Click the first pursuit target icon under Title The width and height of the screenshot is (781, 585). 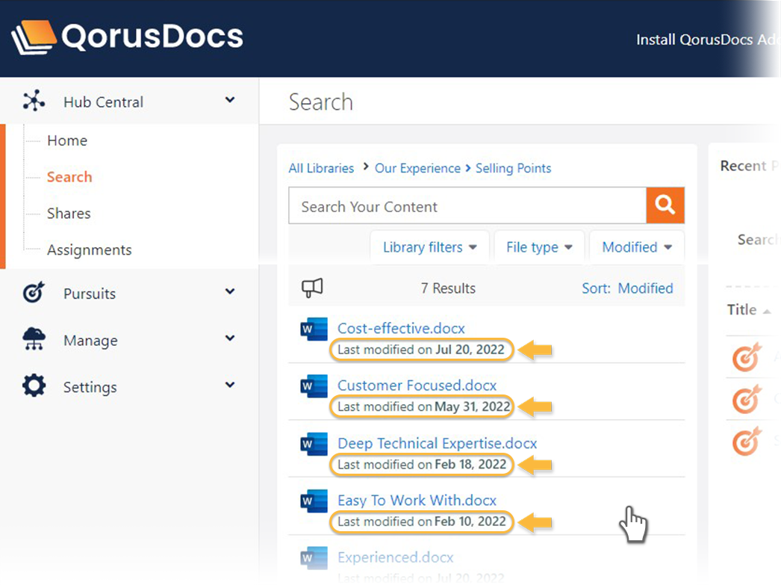coord(747,357)
